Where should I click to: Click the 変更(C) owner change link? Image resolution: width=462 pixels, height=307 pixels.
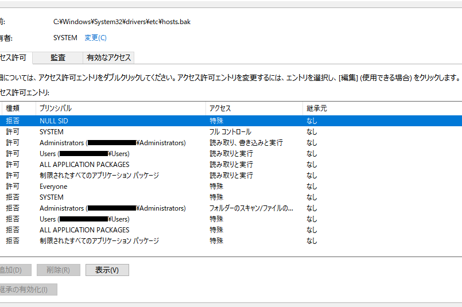coord(95,38)
